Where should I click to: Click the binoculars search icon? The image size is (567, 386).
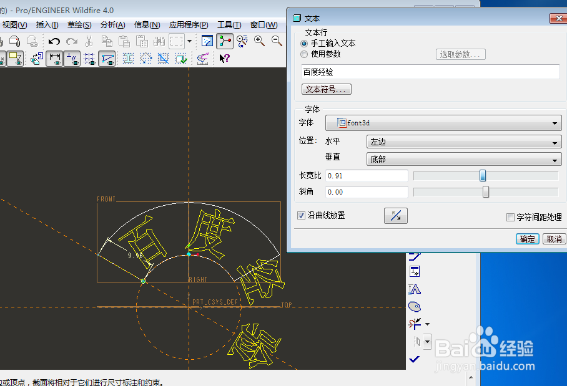pos(159,41)
